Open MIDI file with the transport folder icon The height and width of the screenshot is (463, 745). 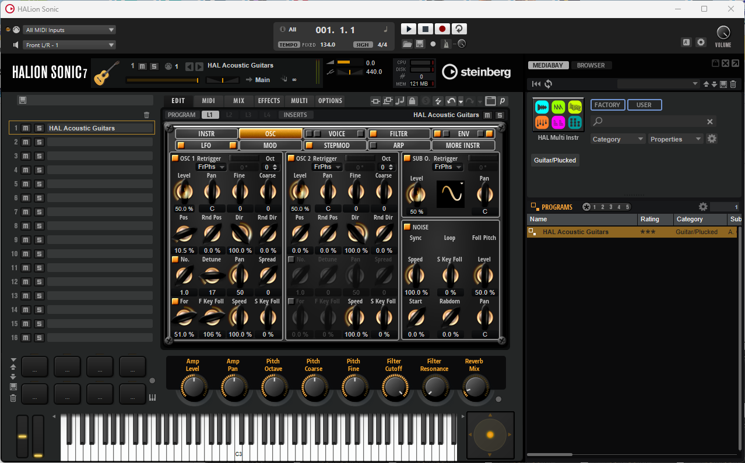407,44
